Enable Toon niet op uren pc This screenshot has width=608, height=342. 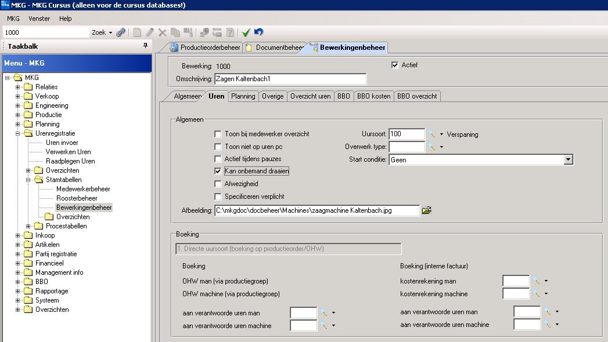point(218,147)
